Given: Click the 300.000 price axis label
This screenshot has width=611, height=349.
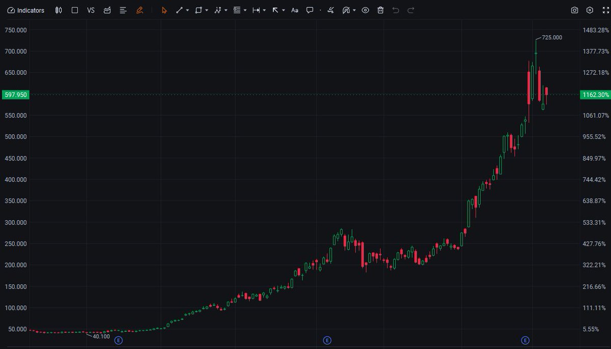Looking at the screenshot, I should [x=16, y=222].
